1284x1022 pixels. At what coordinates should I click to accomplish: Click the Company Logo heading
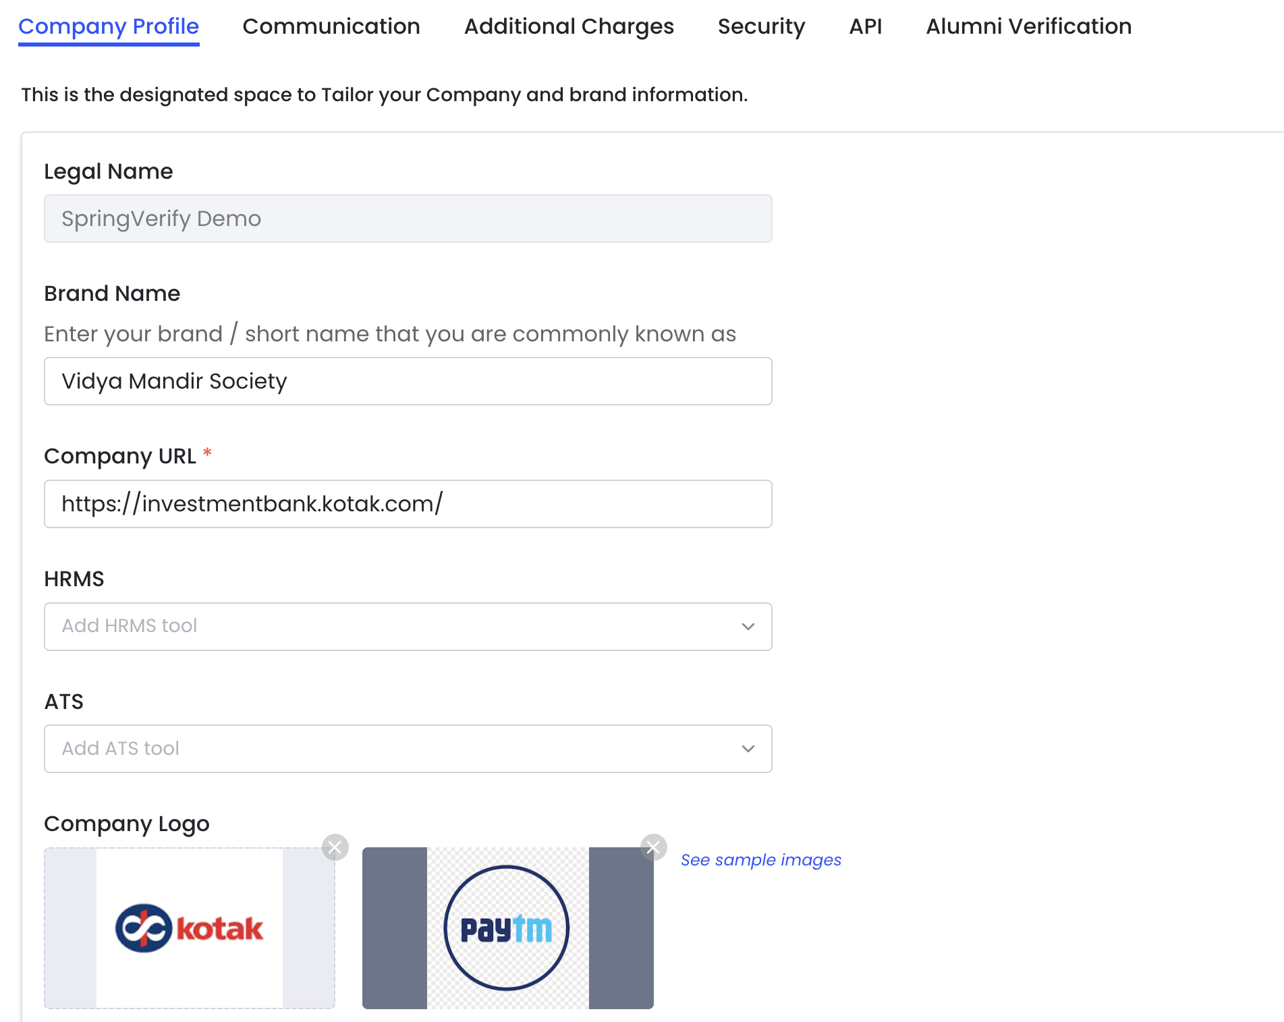[x=127, y=824]
